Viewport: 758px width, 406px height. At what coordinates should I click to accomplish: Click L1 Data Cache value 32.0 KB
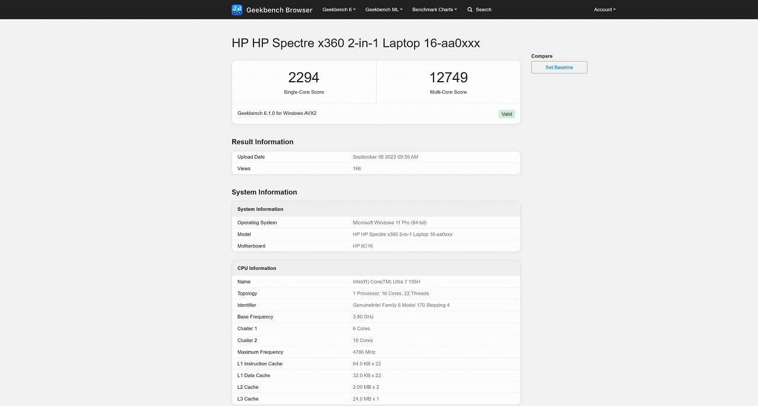367,375
